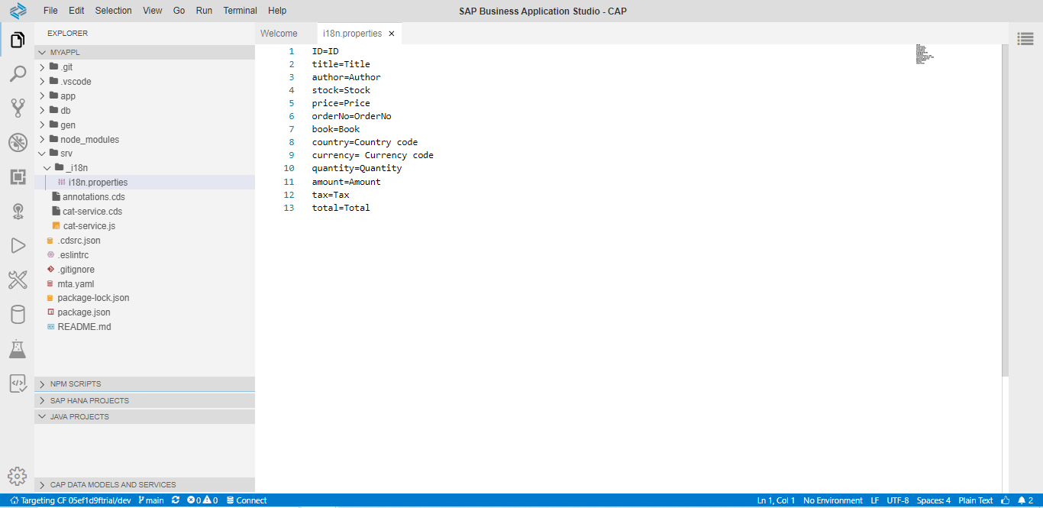
Task: Switch to the Welcome tab
Action: pos(279,34)
